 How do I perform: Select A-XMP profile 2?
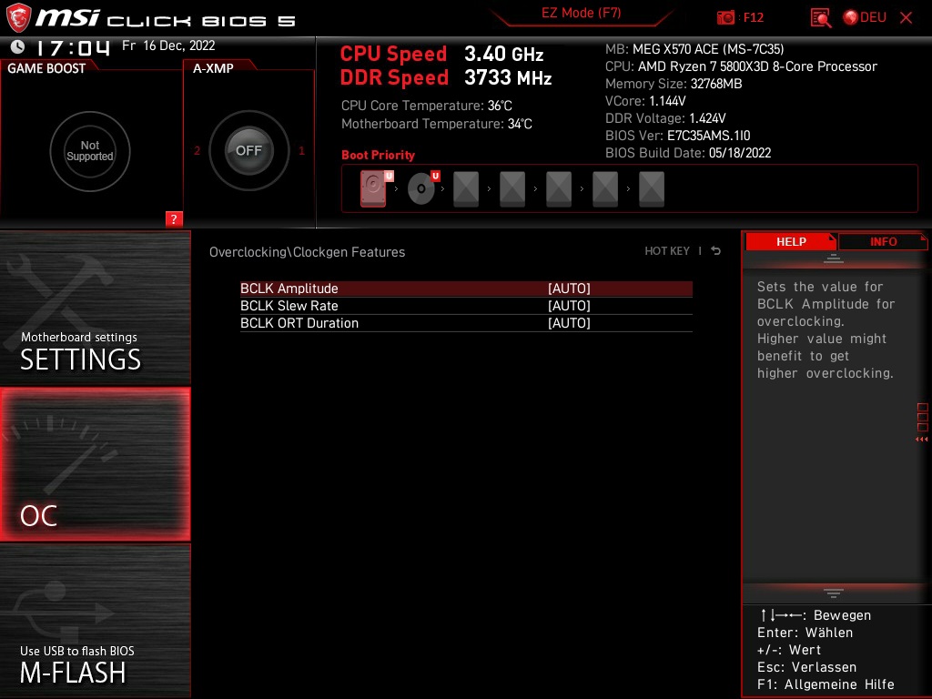coord(197,151)
